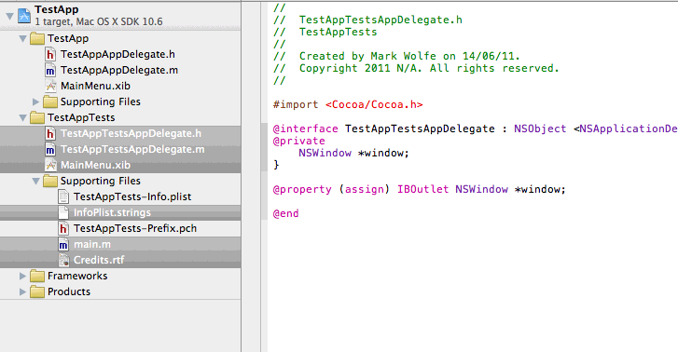This screenshot has height=352, width=678.
Task: Click 'NSObject' in the interface declaration
Action: tap(540, 129)
